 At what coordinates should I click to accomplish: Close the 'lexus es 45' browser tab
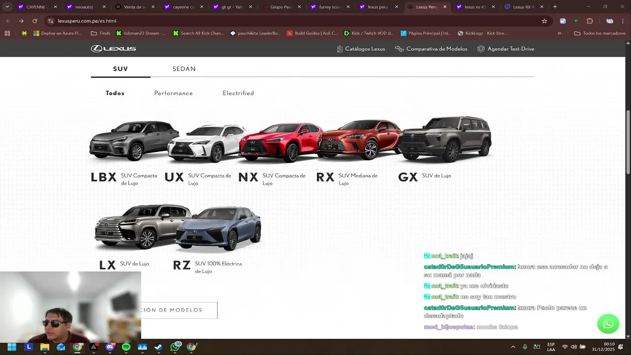click(493, 7)
